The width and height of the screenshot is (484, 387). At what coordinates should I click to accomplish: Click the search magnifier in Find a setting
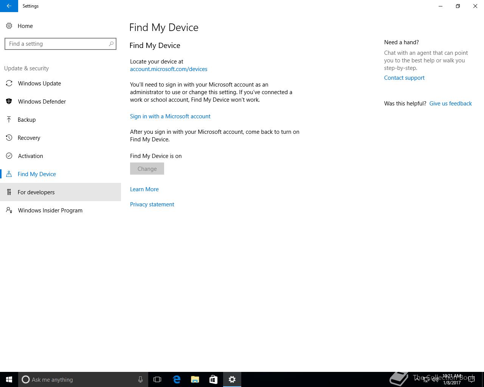click(111, 44)
